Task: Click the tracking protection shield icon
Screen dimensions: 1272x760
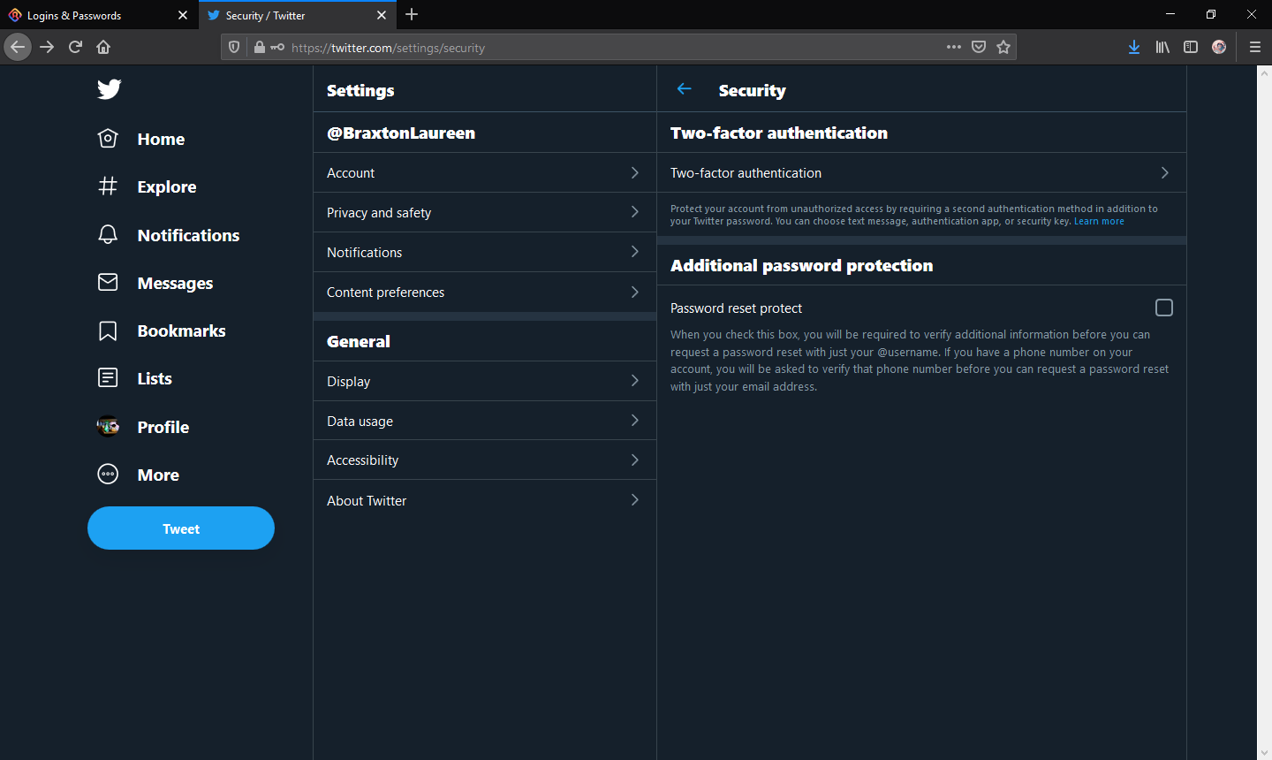Action: (234, 47)
